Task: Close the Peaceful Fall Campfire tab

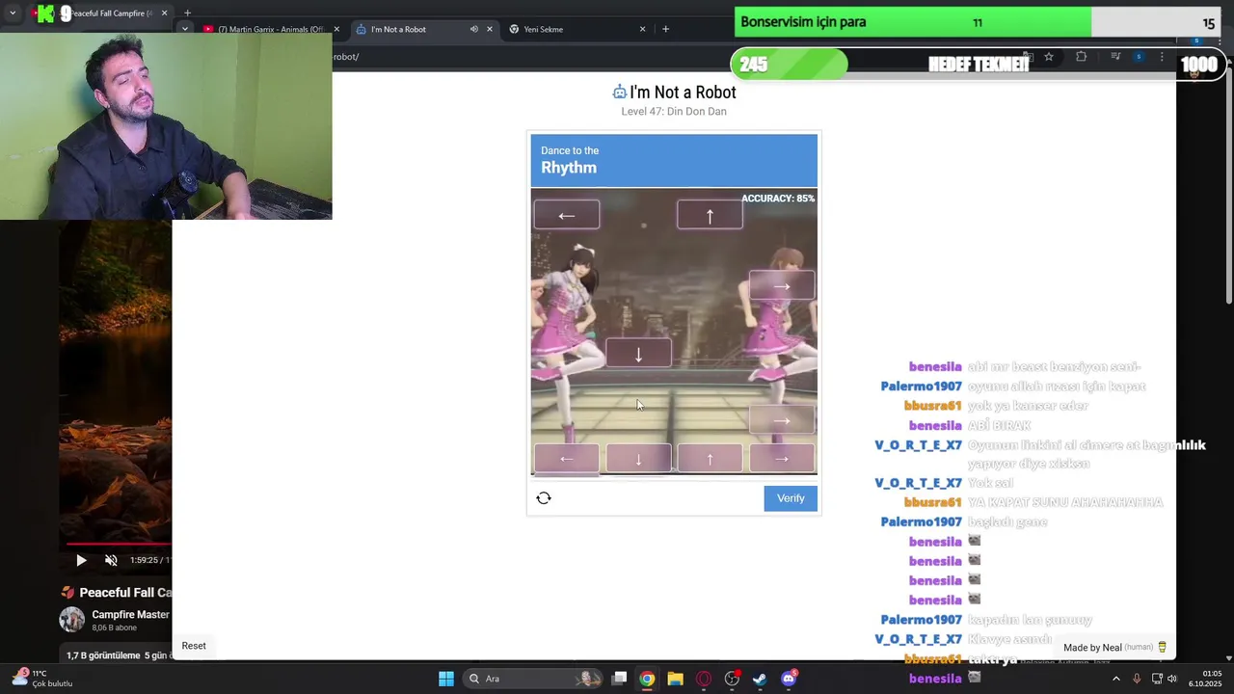Action: coord(164,13)
